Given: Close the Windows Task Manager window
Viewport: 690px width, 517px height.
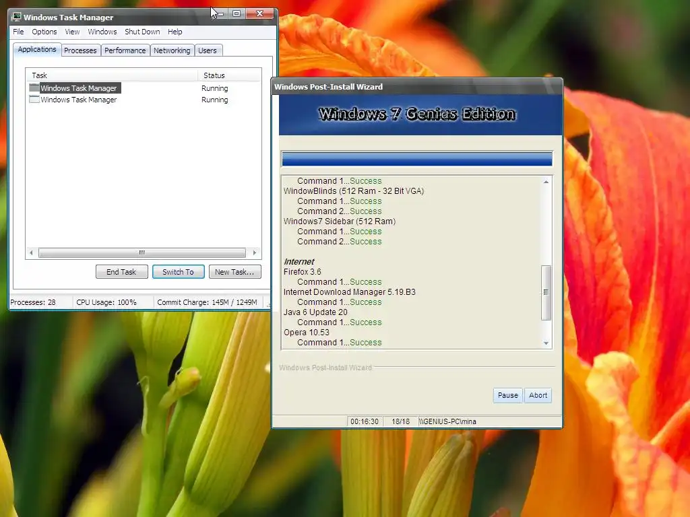Looking at the screenshot, I should pos(259,13).
